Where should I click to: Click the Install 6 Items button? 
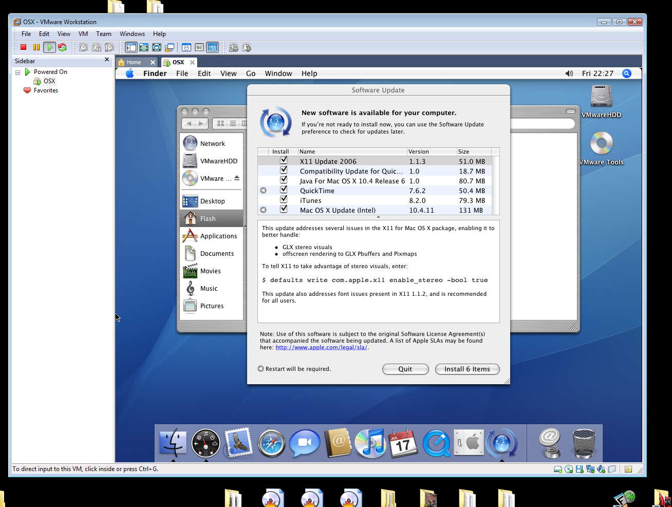click(x=467, y=369)
